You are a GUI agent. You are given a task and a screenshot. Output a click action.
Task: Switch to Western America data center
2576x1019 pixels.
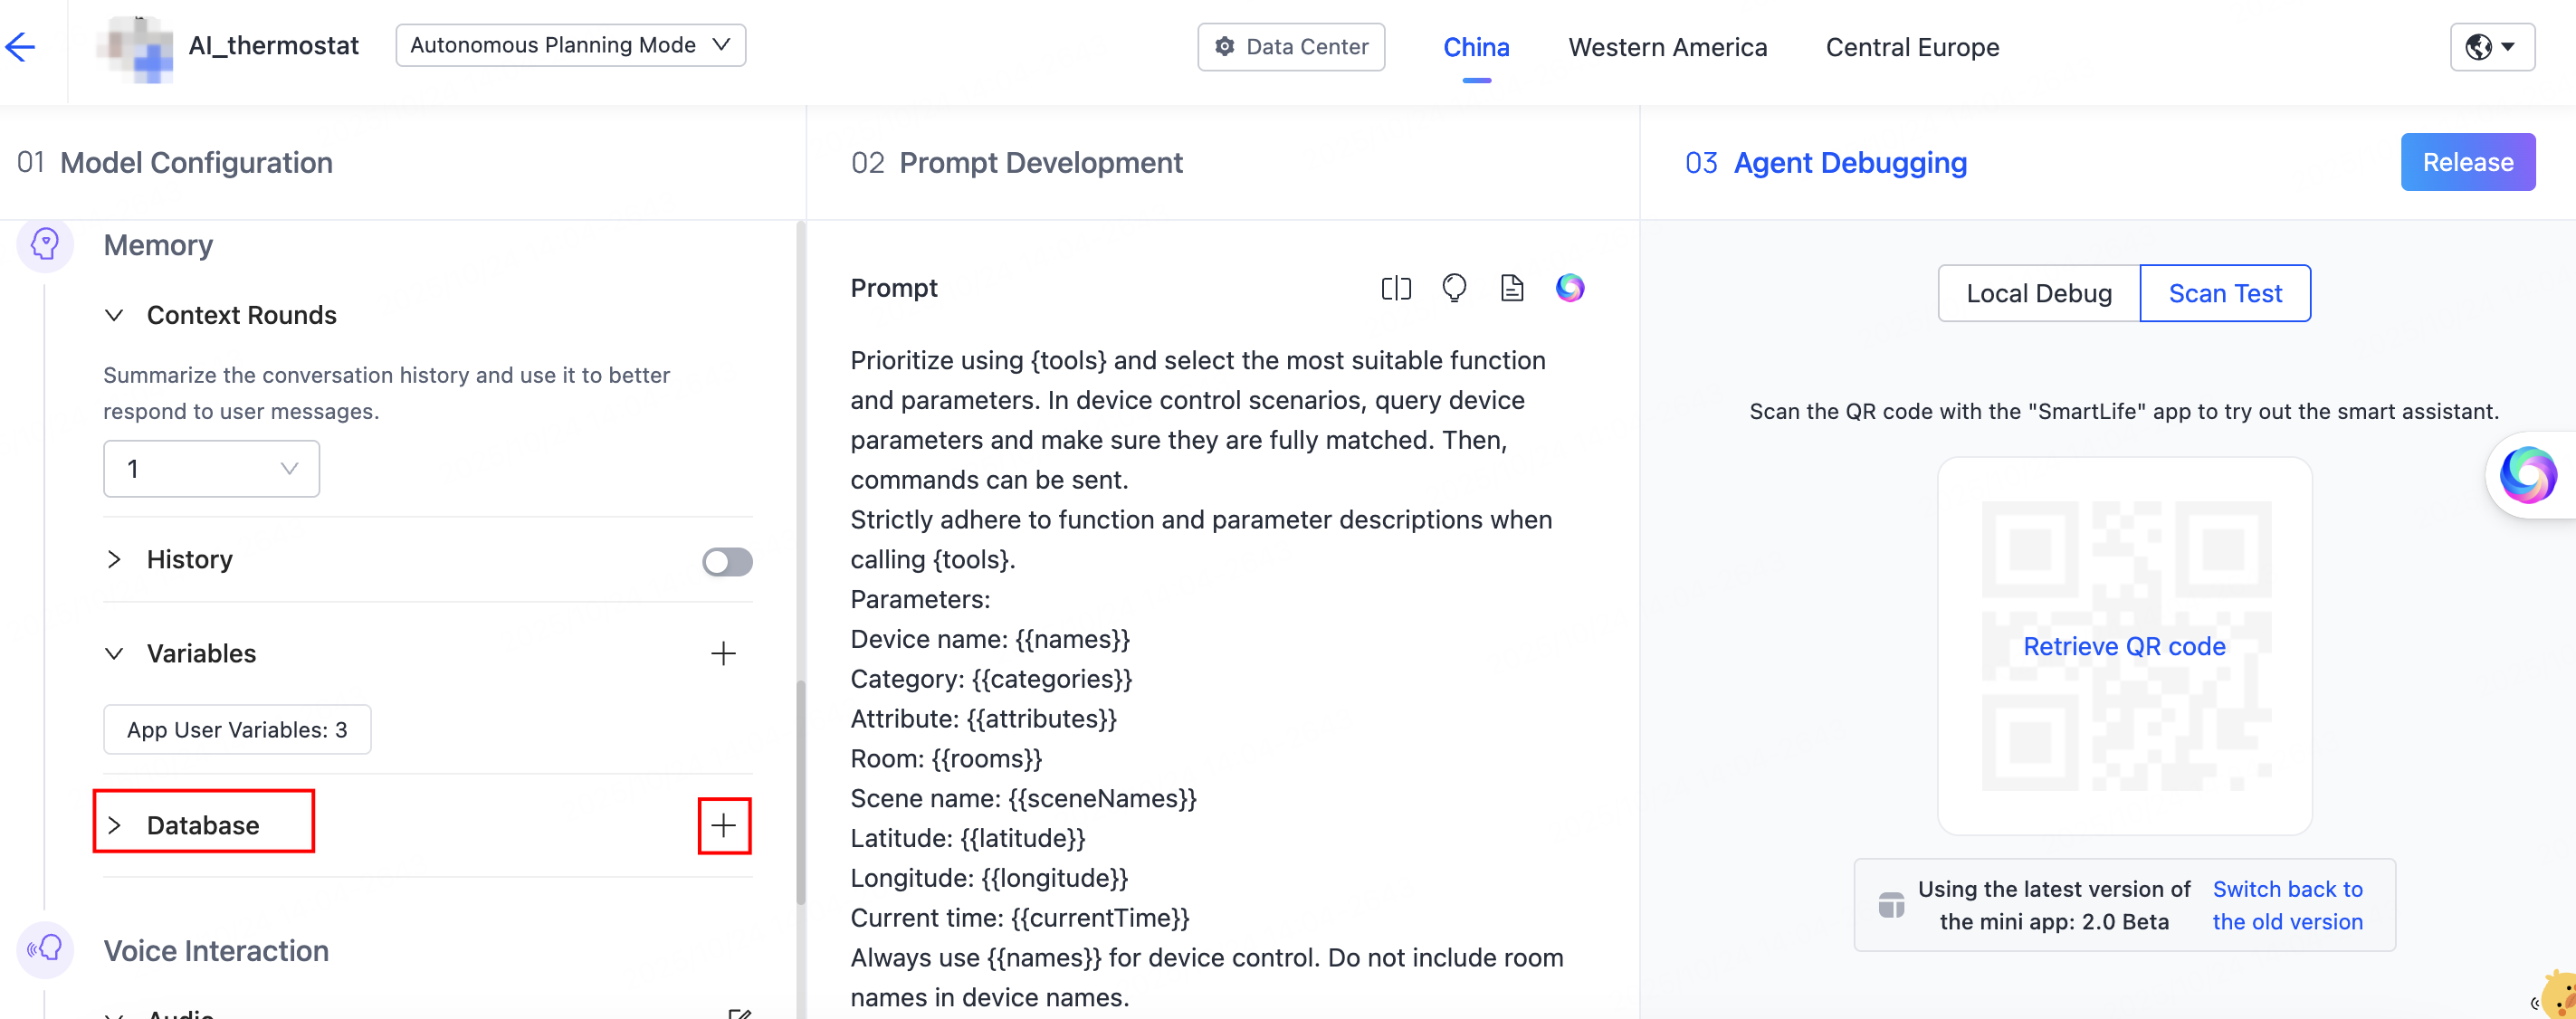point(1667,48)
